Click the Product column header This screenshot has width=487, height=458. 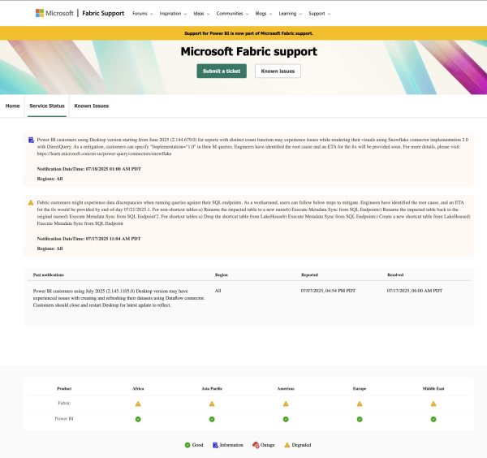click(x=64, y=389)
